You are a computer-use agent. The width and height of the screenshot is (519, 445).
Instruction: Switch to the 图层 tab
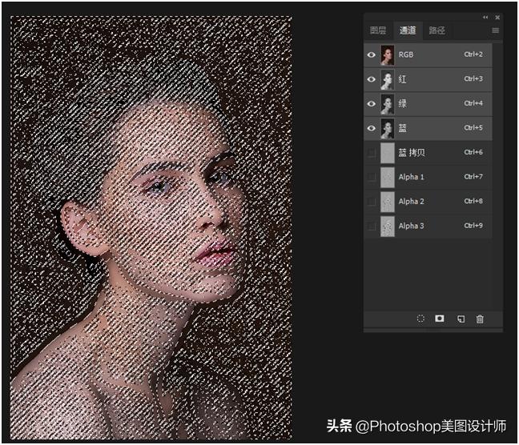pos(378,30)
